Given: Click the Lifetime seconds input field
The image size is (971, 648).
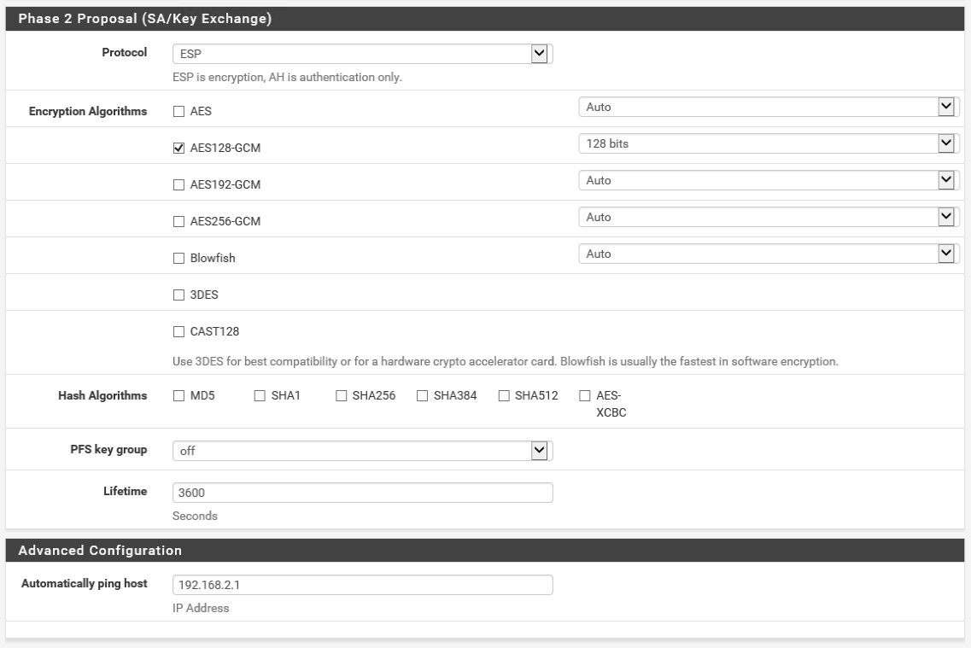Looking at the screenshot, I should tap(362, 493).
